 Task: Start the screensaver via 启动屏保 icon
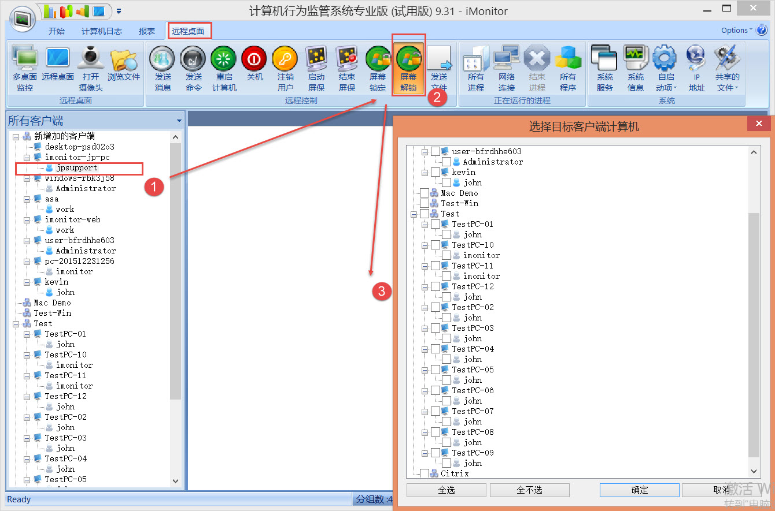[316, 69]
